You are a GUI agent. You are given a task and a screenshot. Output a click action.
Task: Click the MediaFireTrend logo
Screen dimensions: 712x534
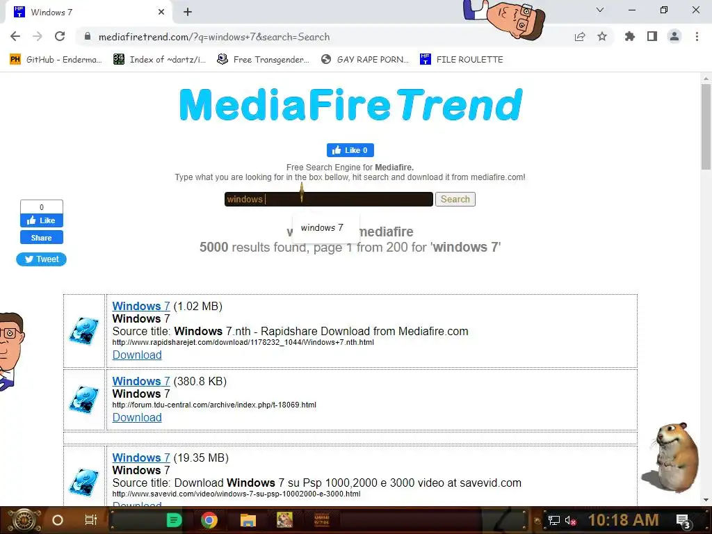pyautogui.click(x=350, y=105)
